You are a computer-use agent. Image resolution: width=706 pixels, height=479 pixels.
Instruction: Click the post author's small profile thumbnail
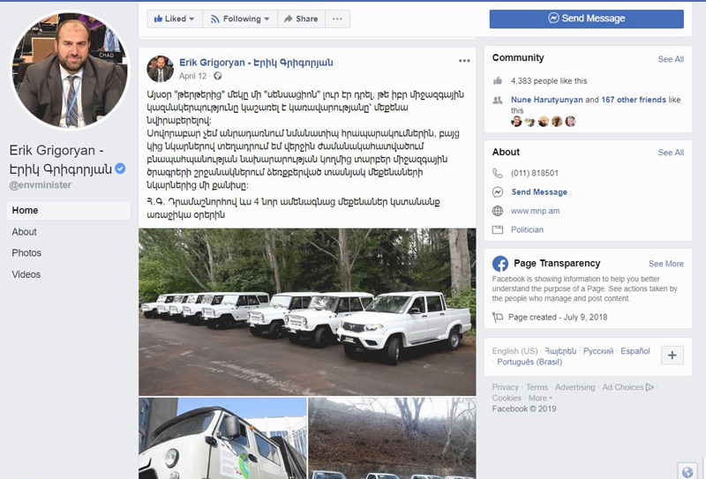pos(160,69)
